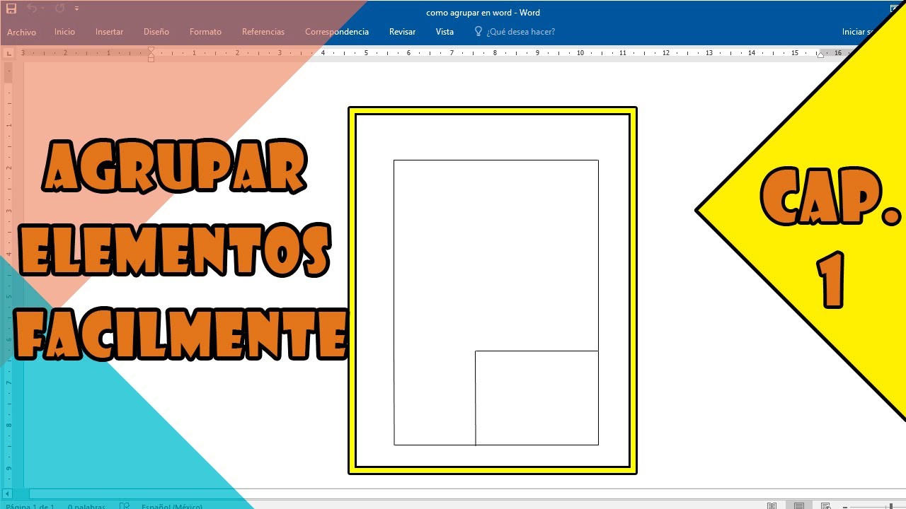Click the first-line indent marker on the ruler

pos(151,50)
